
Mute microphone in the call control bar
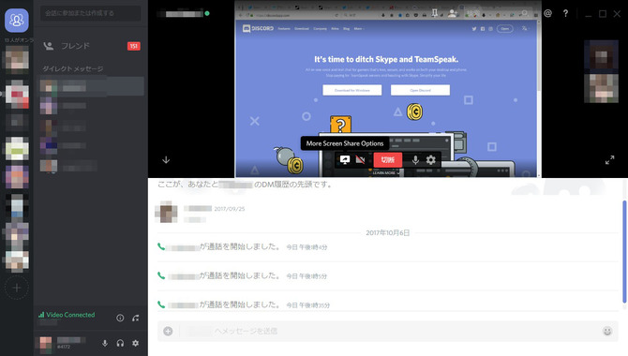coord(416,160)
